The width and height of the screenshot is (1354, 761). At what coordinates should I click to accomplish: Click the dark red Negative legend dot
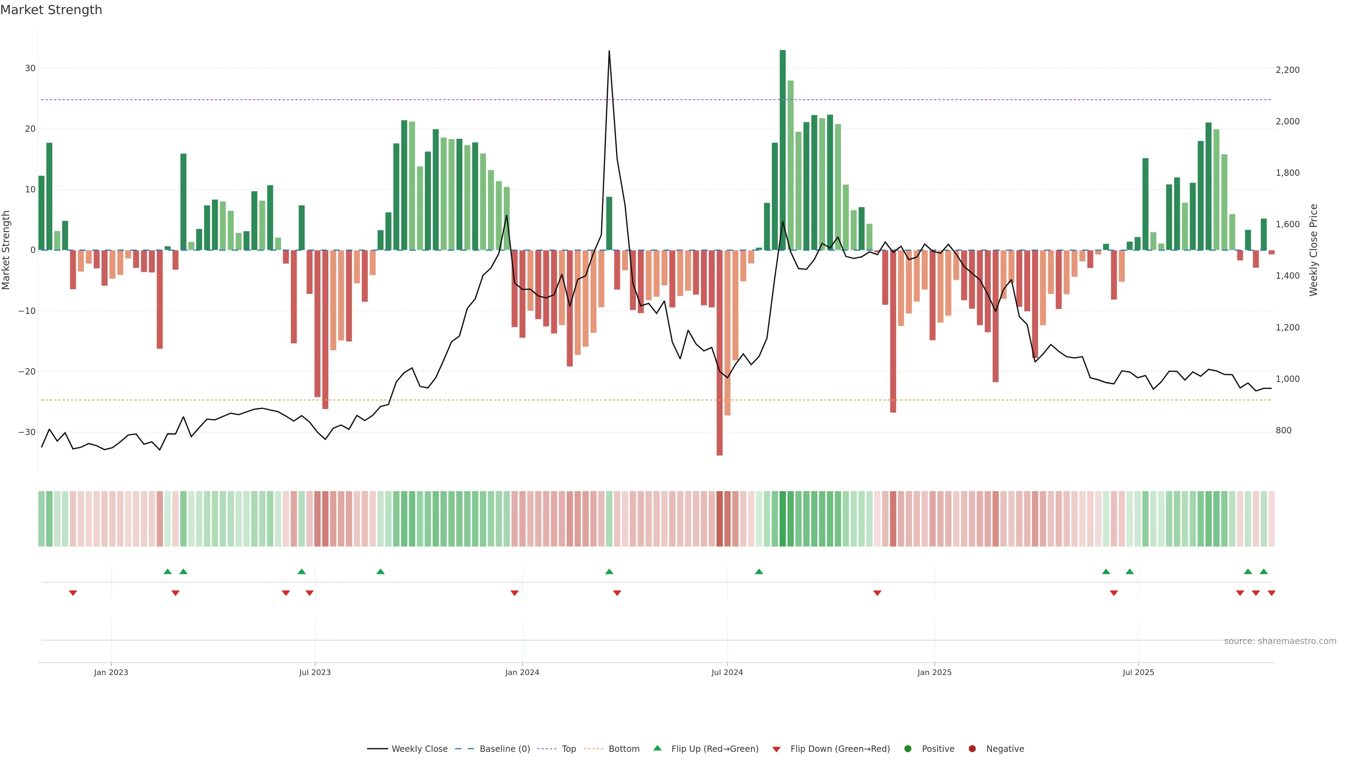[x=972, y=749]
